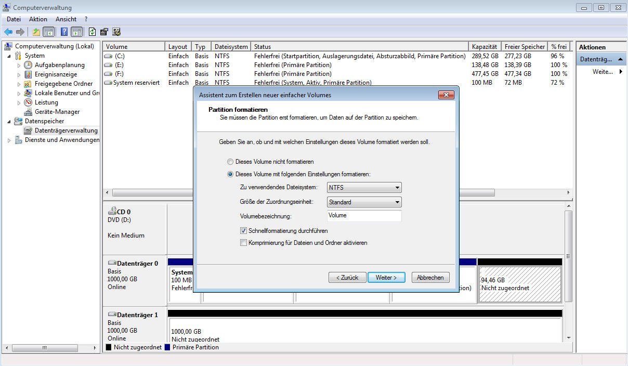
Task: Select 'Dieses Volume mit folgenden Einstellungen formatieren' option
Action: click(230, 174)
